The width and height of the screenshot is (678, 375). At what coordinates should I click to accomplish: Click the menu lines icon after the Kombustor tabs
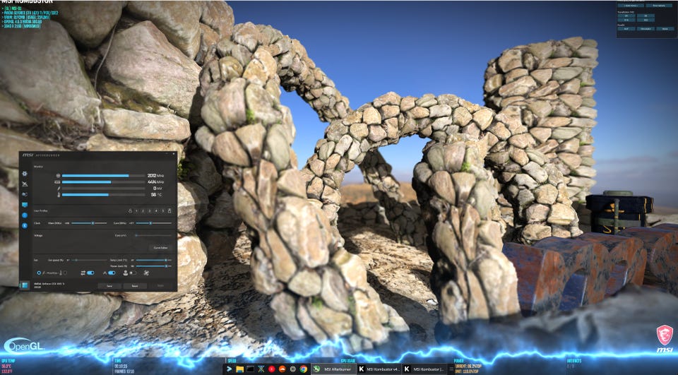[x=451, y=369]
